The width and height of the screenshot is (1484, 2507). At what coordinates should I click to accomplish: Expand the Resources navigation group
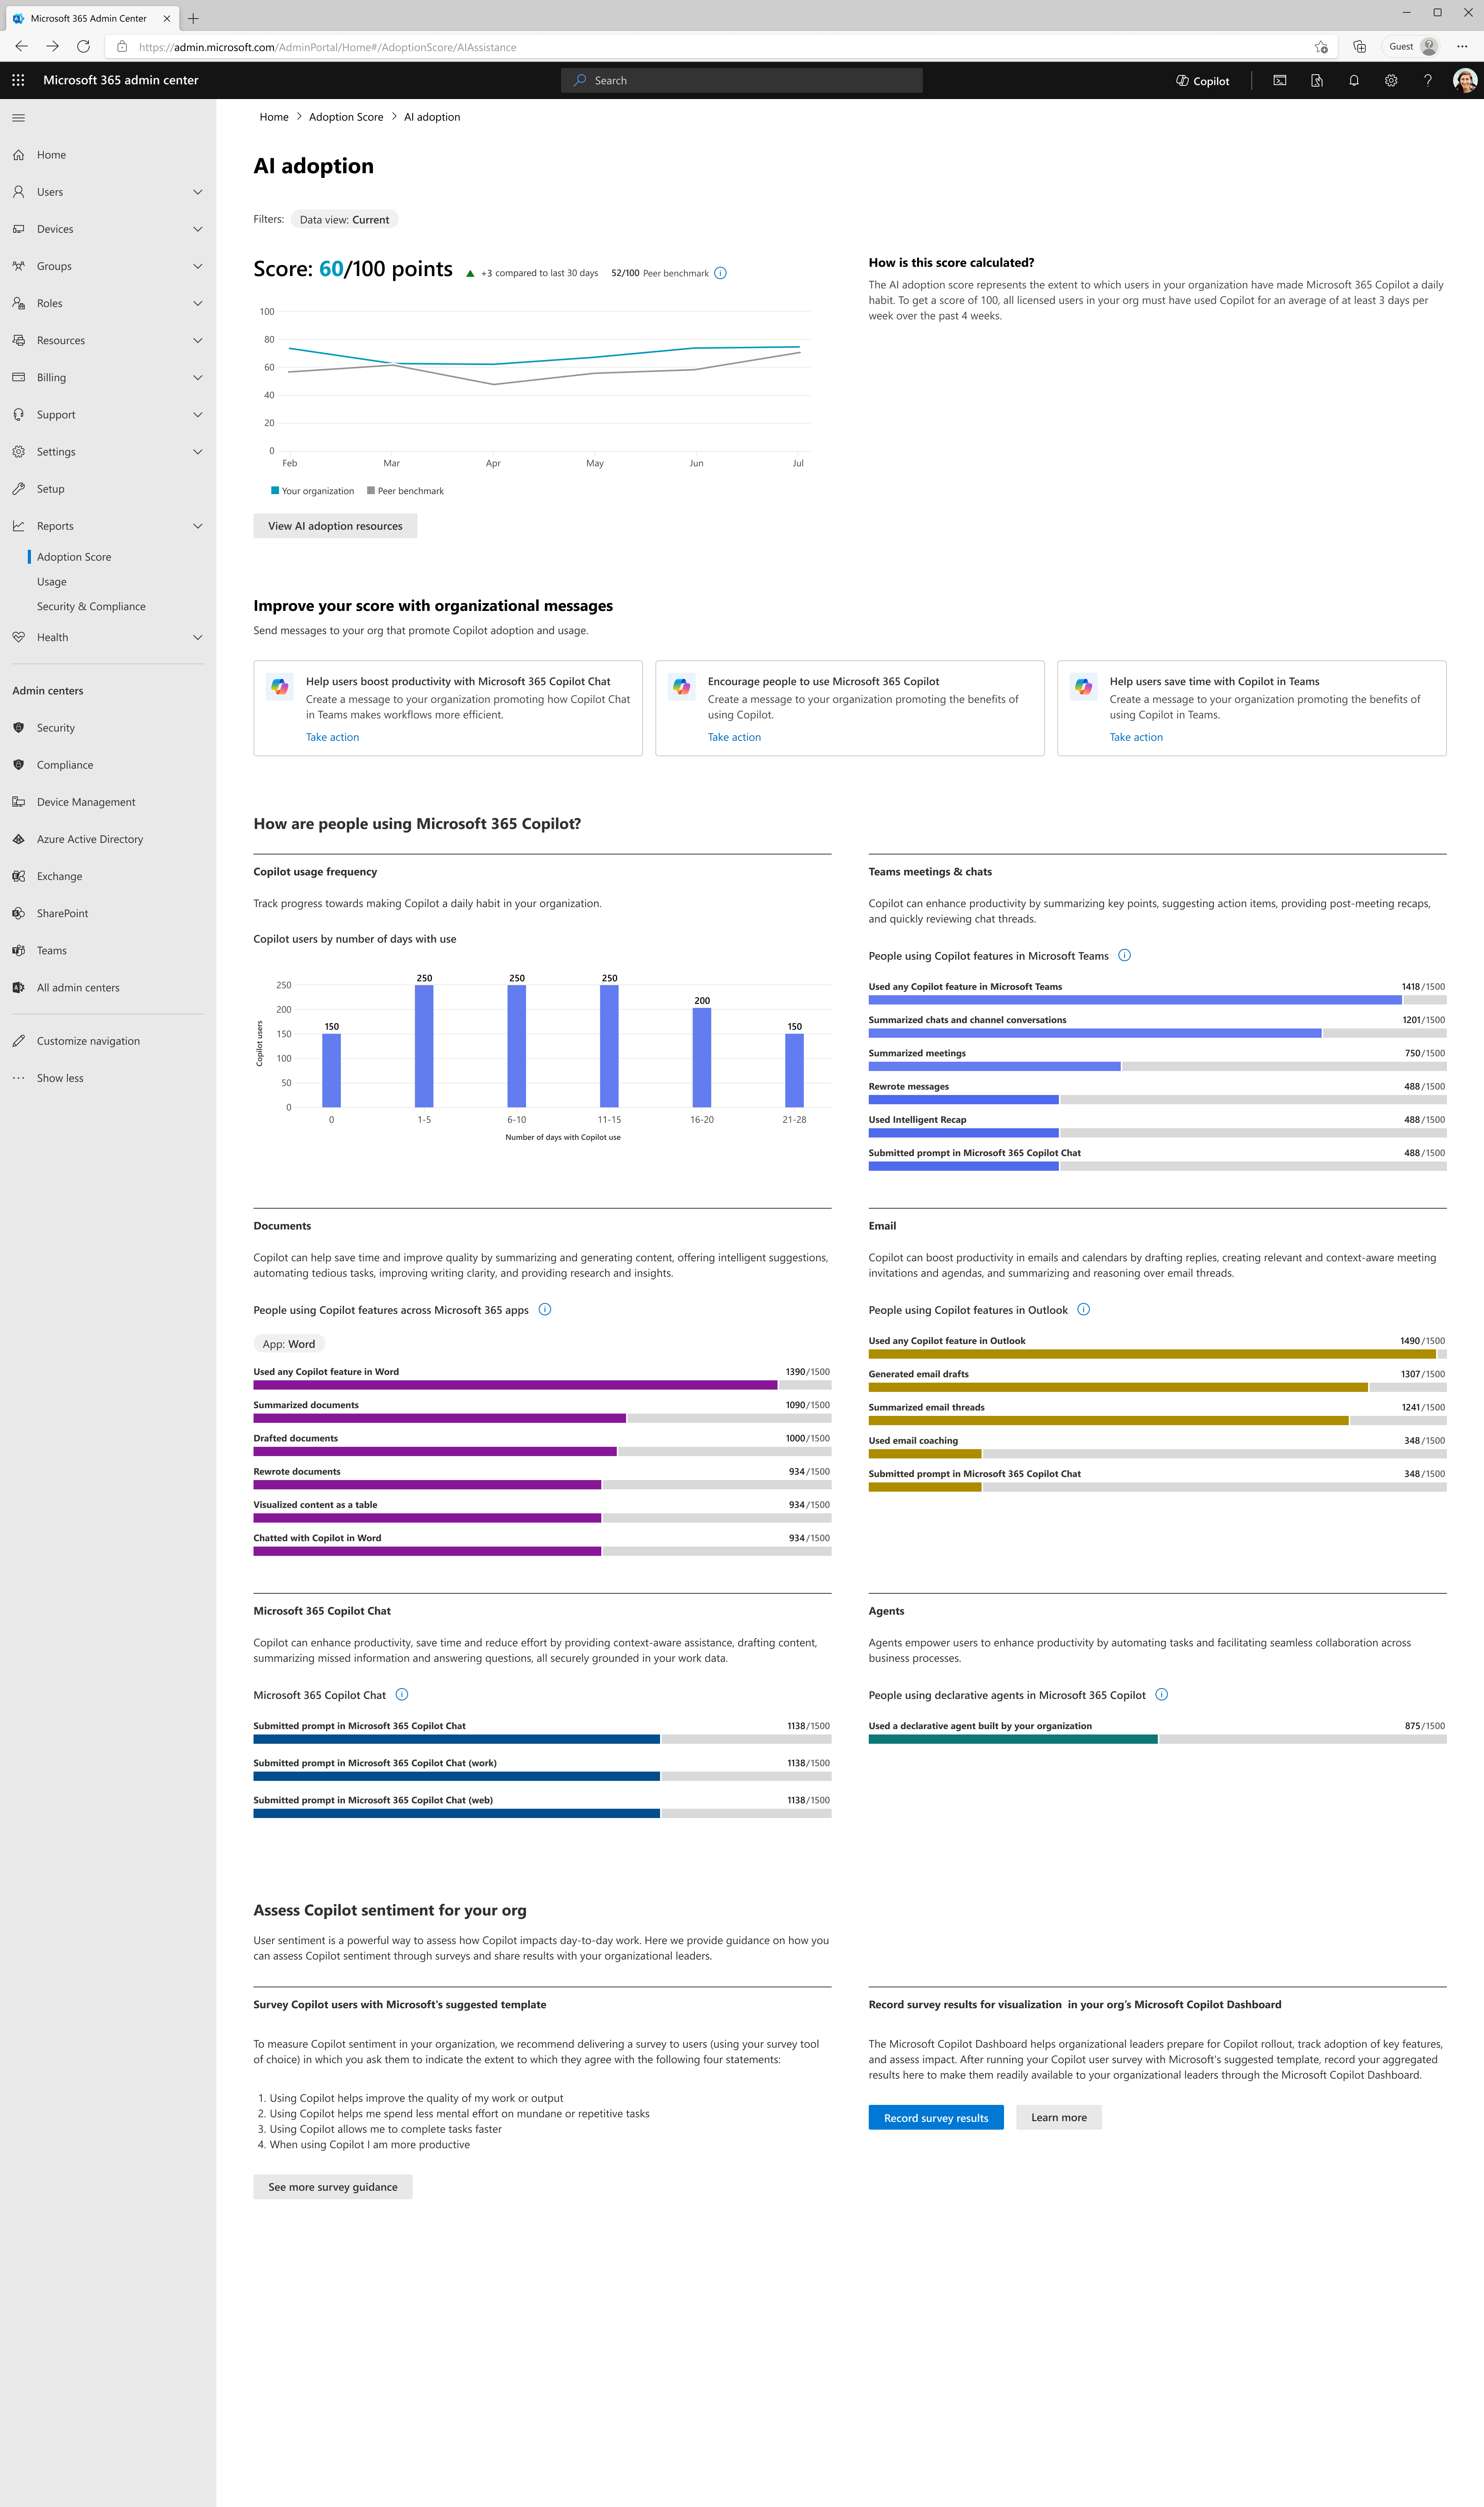tap(197, 340)
